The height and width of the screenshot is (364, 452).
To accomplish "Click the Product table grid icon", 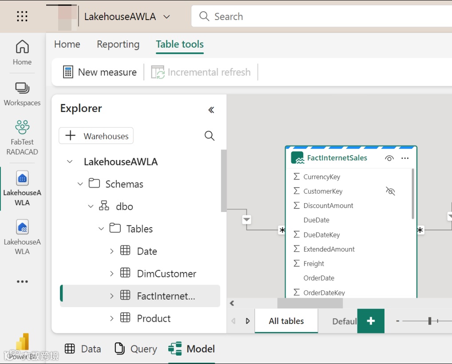I will [x=125, y=317].
